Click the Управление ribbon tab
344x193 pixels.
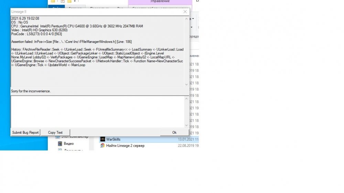coord(160,2)
